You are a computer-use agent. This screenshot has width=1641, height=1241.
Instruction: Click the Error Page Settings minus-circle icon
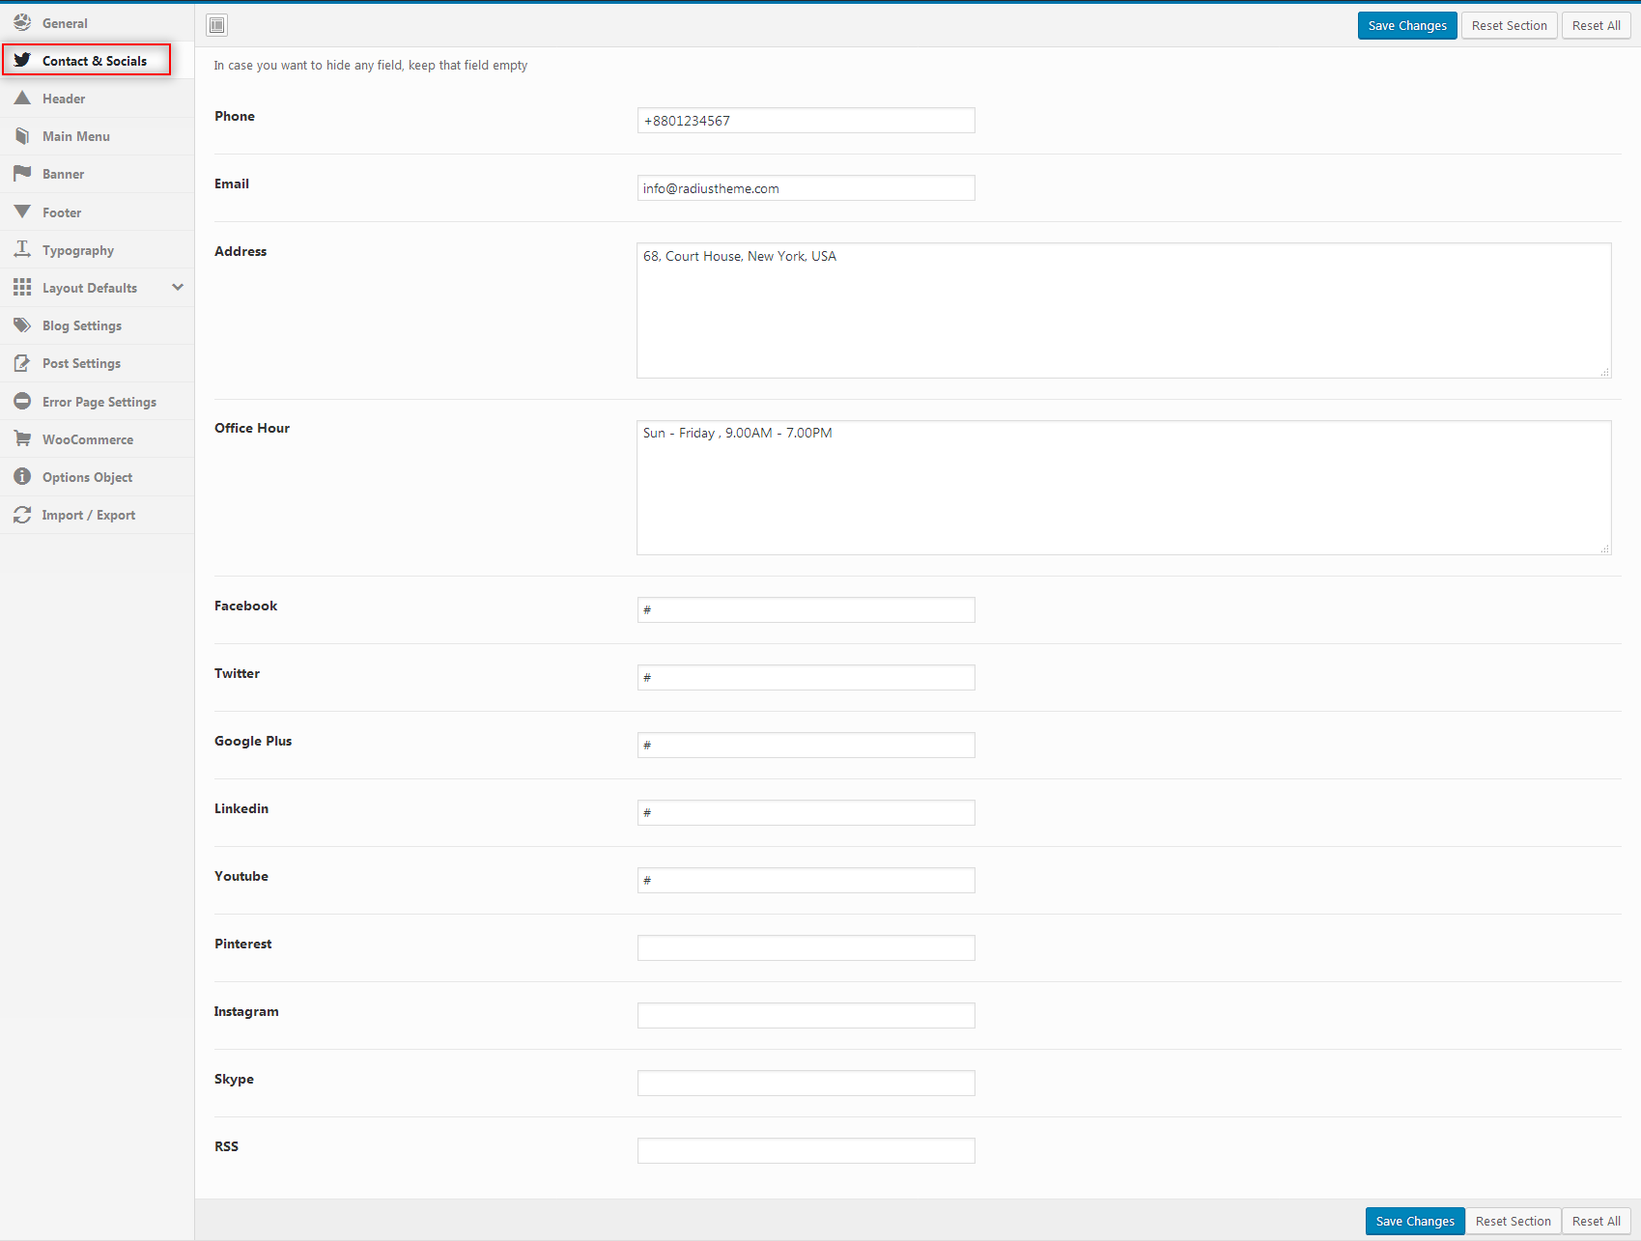pos(22,401)
